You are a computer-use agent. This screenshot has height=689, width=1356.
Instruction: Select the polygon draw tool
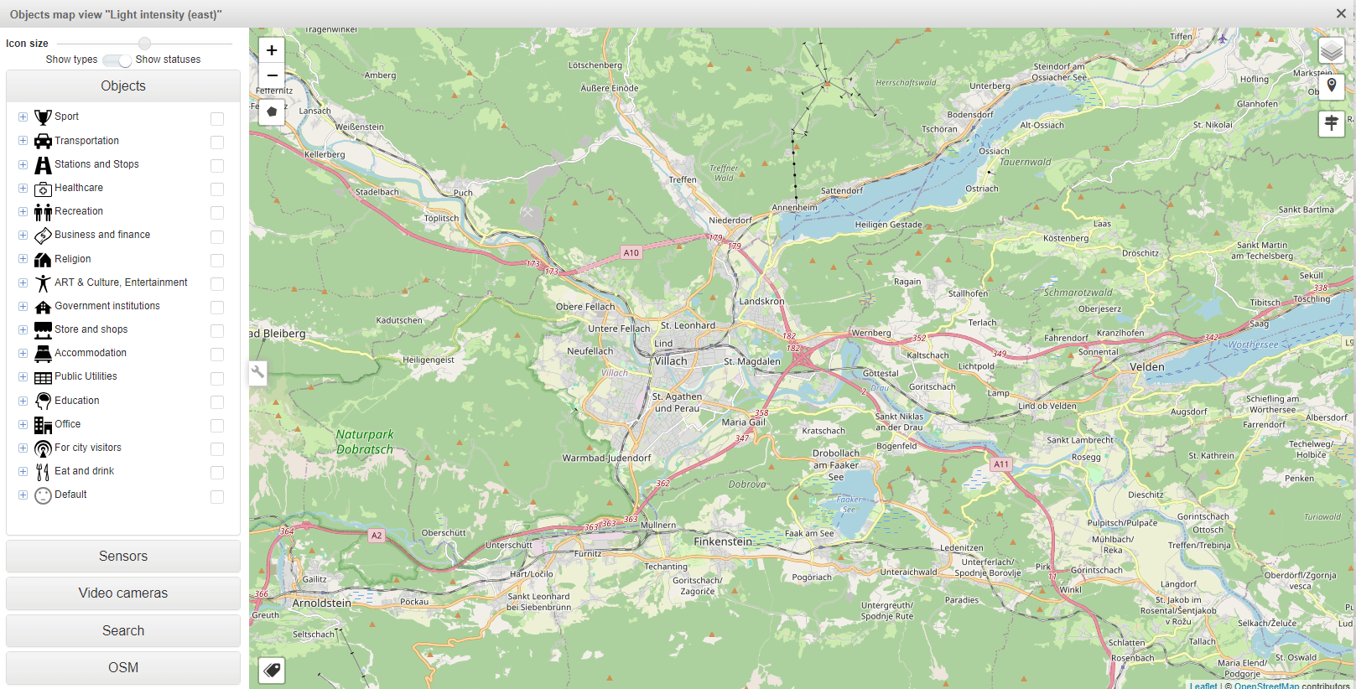click(272, 111)
